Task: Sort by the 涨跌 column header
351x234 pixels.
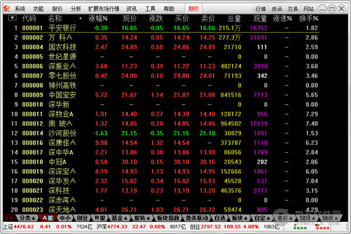Action: click(156, 18)
